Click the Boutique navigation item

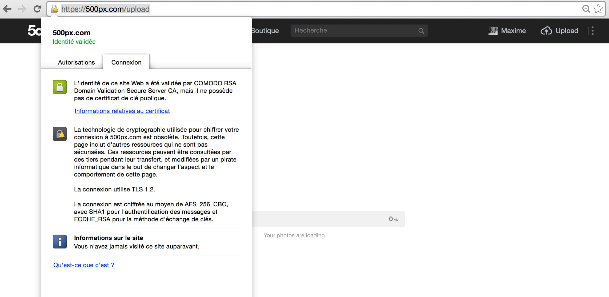pos(265,31)
